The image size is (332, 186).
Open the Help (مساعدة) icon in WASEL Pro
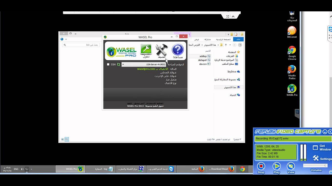pos(178,51)
